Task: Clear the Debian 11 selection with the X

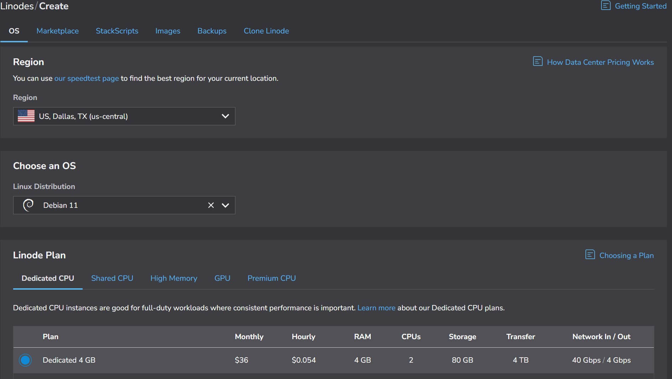Action: pyautogui.click(x=210, y=205)
